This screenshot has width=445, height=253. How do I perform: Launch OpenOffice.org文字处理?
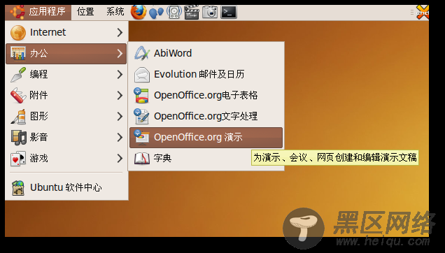coord(206,116)
